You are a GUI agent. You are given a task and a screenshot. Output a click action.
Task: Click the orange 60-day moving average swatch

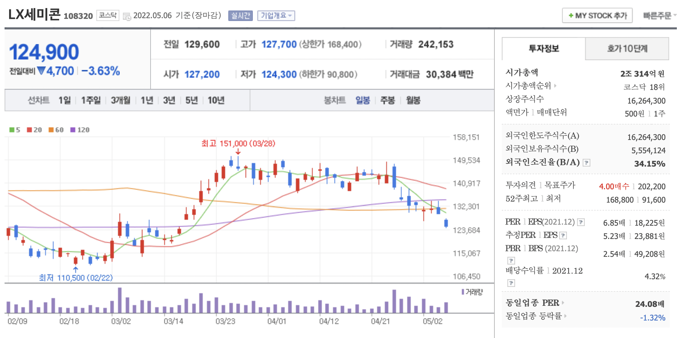(51, 130)
